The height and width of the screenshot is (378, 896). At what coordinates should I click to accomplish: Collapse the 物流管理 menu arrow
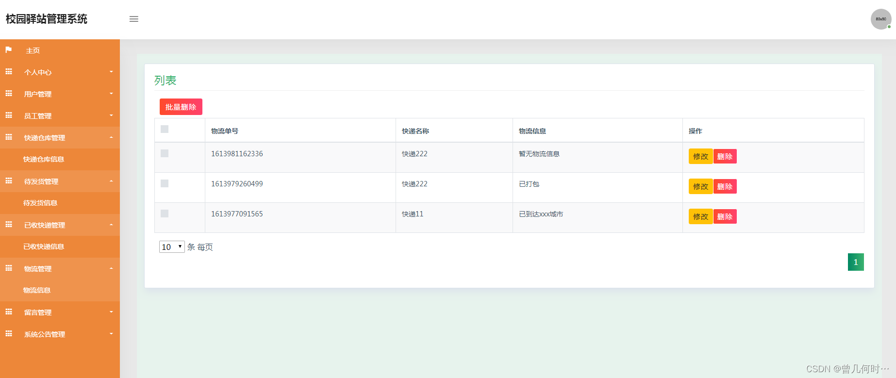click(x=111, y=268)
